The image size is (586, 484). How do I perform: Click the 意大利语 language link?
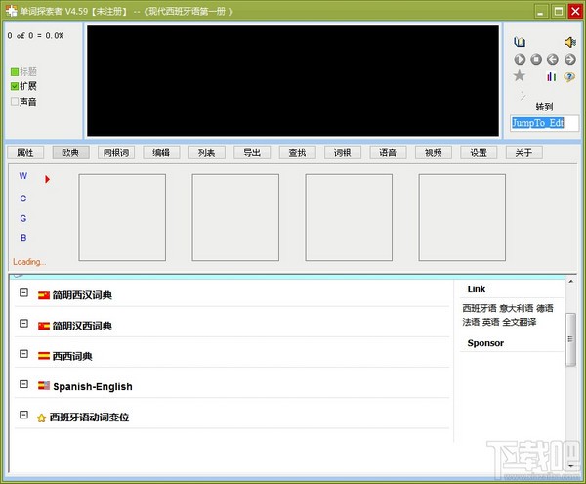516,309
